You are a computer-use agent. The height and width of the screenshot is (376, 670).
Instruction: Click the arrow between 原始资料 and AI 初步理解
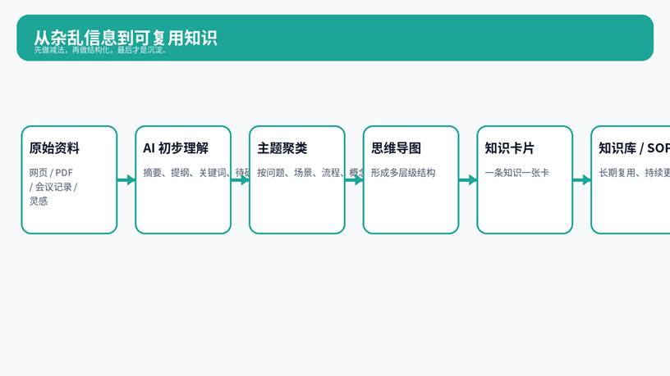[126, 180]
